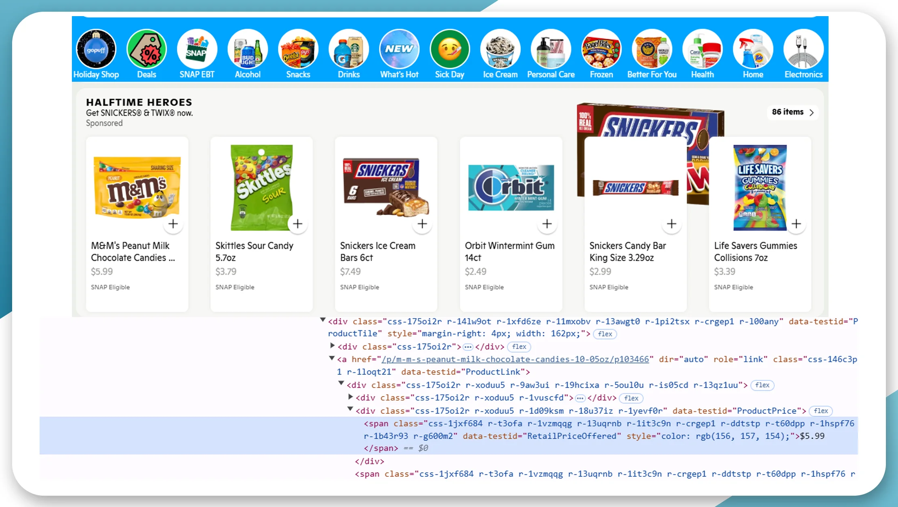This screenshot has height=507, width=898.
Task: Open the What's Hot category icon
Action: 399,49
